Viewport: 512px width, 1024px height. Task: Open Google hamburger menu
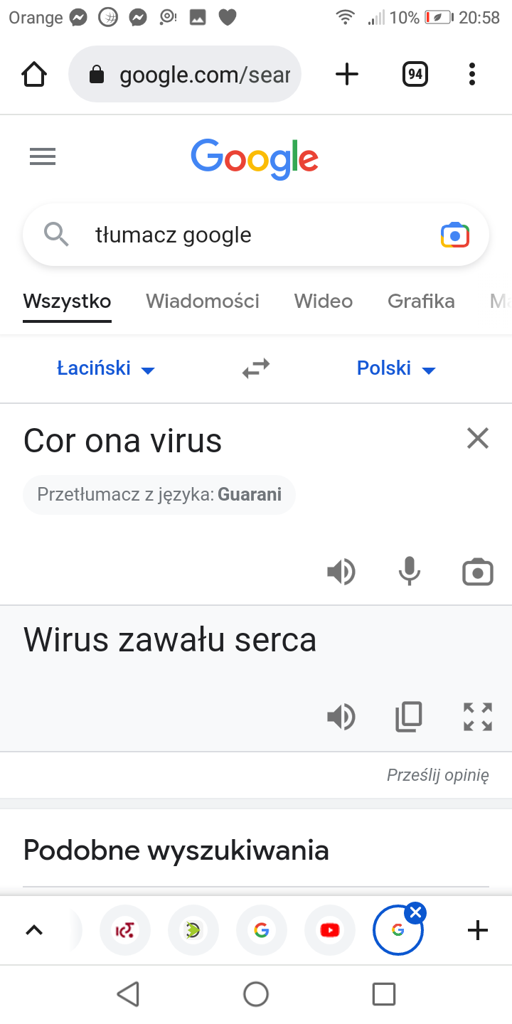click(43, 156)
